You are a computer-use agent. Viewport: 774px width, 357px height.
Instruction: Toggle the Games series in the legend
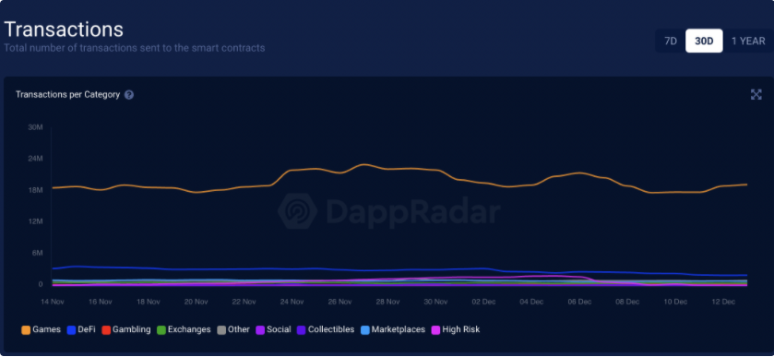41,329
